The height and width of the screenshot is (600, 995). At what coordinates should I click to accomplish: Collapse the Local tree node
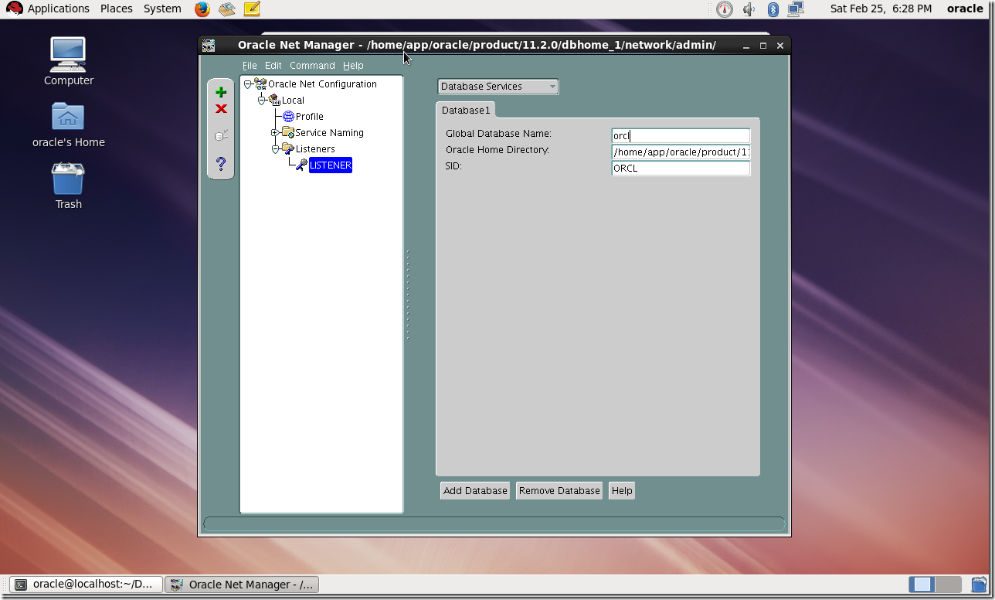tap(261, 101)
